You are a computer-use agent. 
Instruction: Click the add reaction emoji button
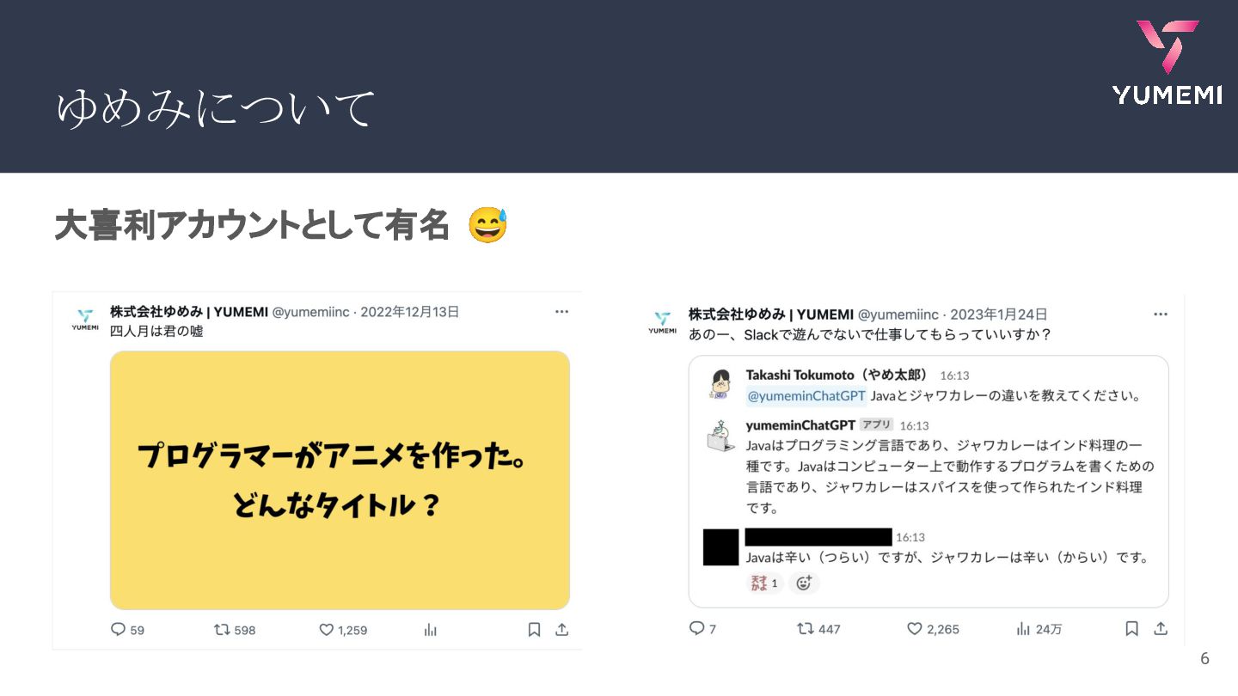point(804,583)
